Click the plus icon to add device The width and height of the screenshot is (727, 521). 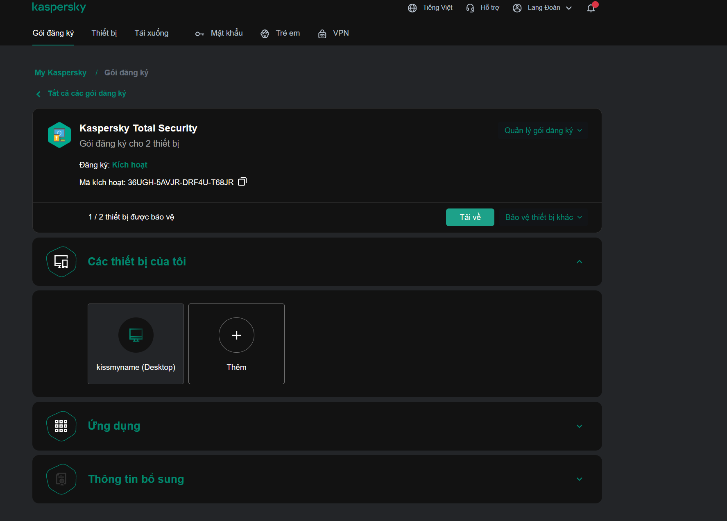(236, 335)
